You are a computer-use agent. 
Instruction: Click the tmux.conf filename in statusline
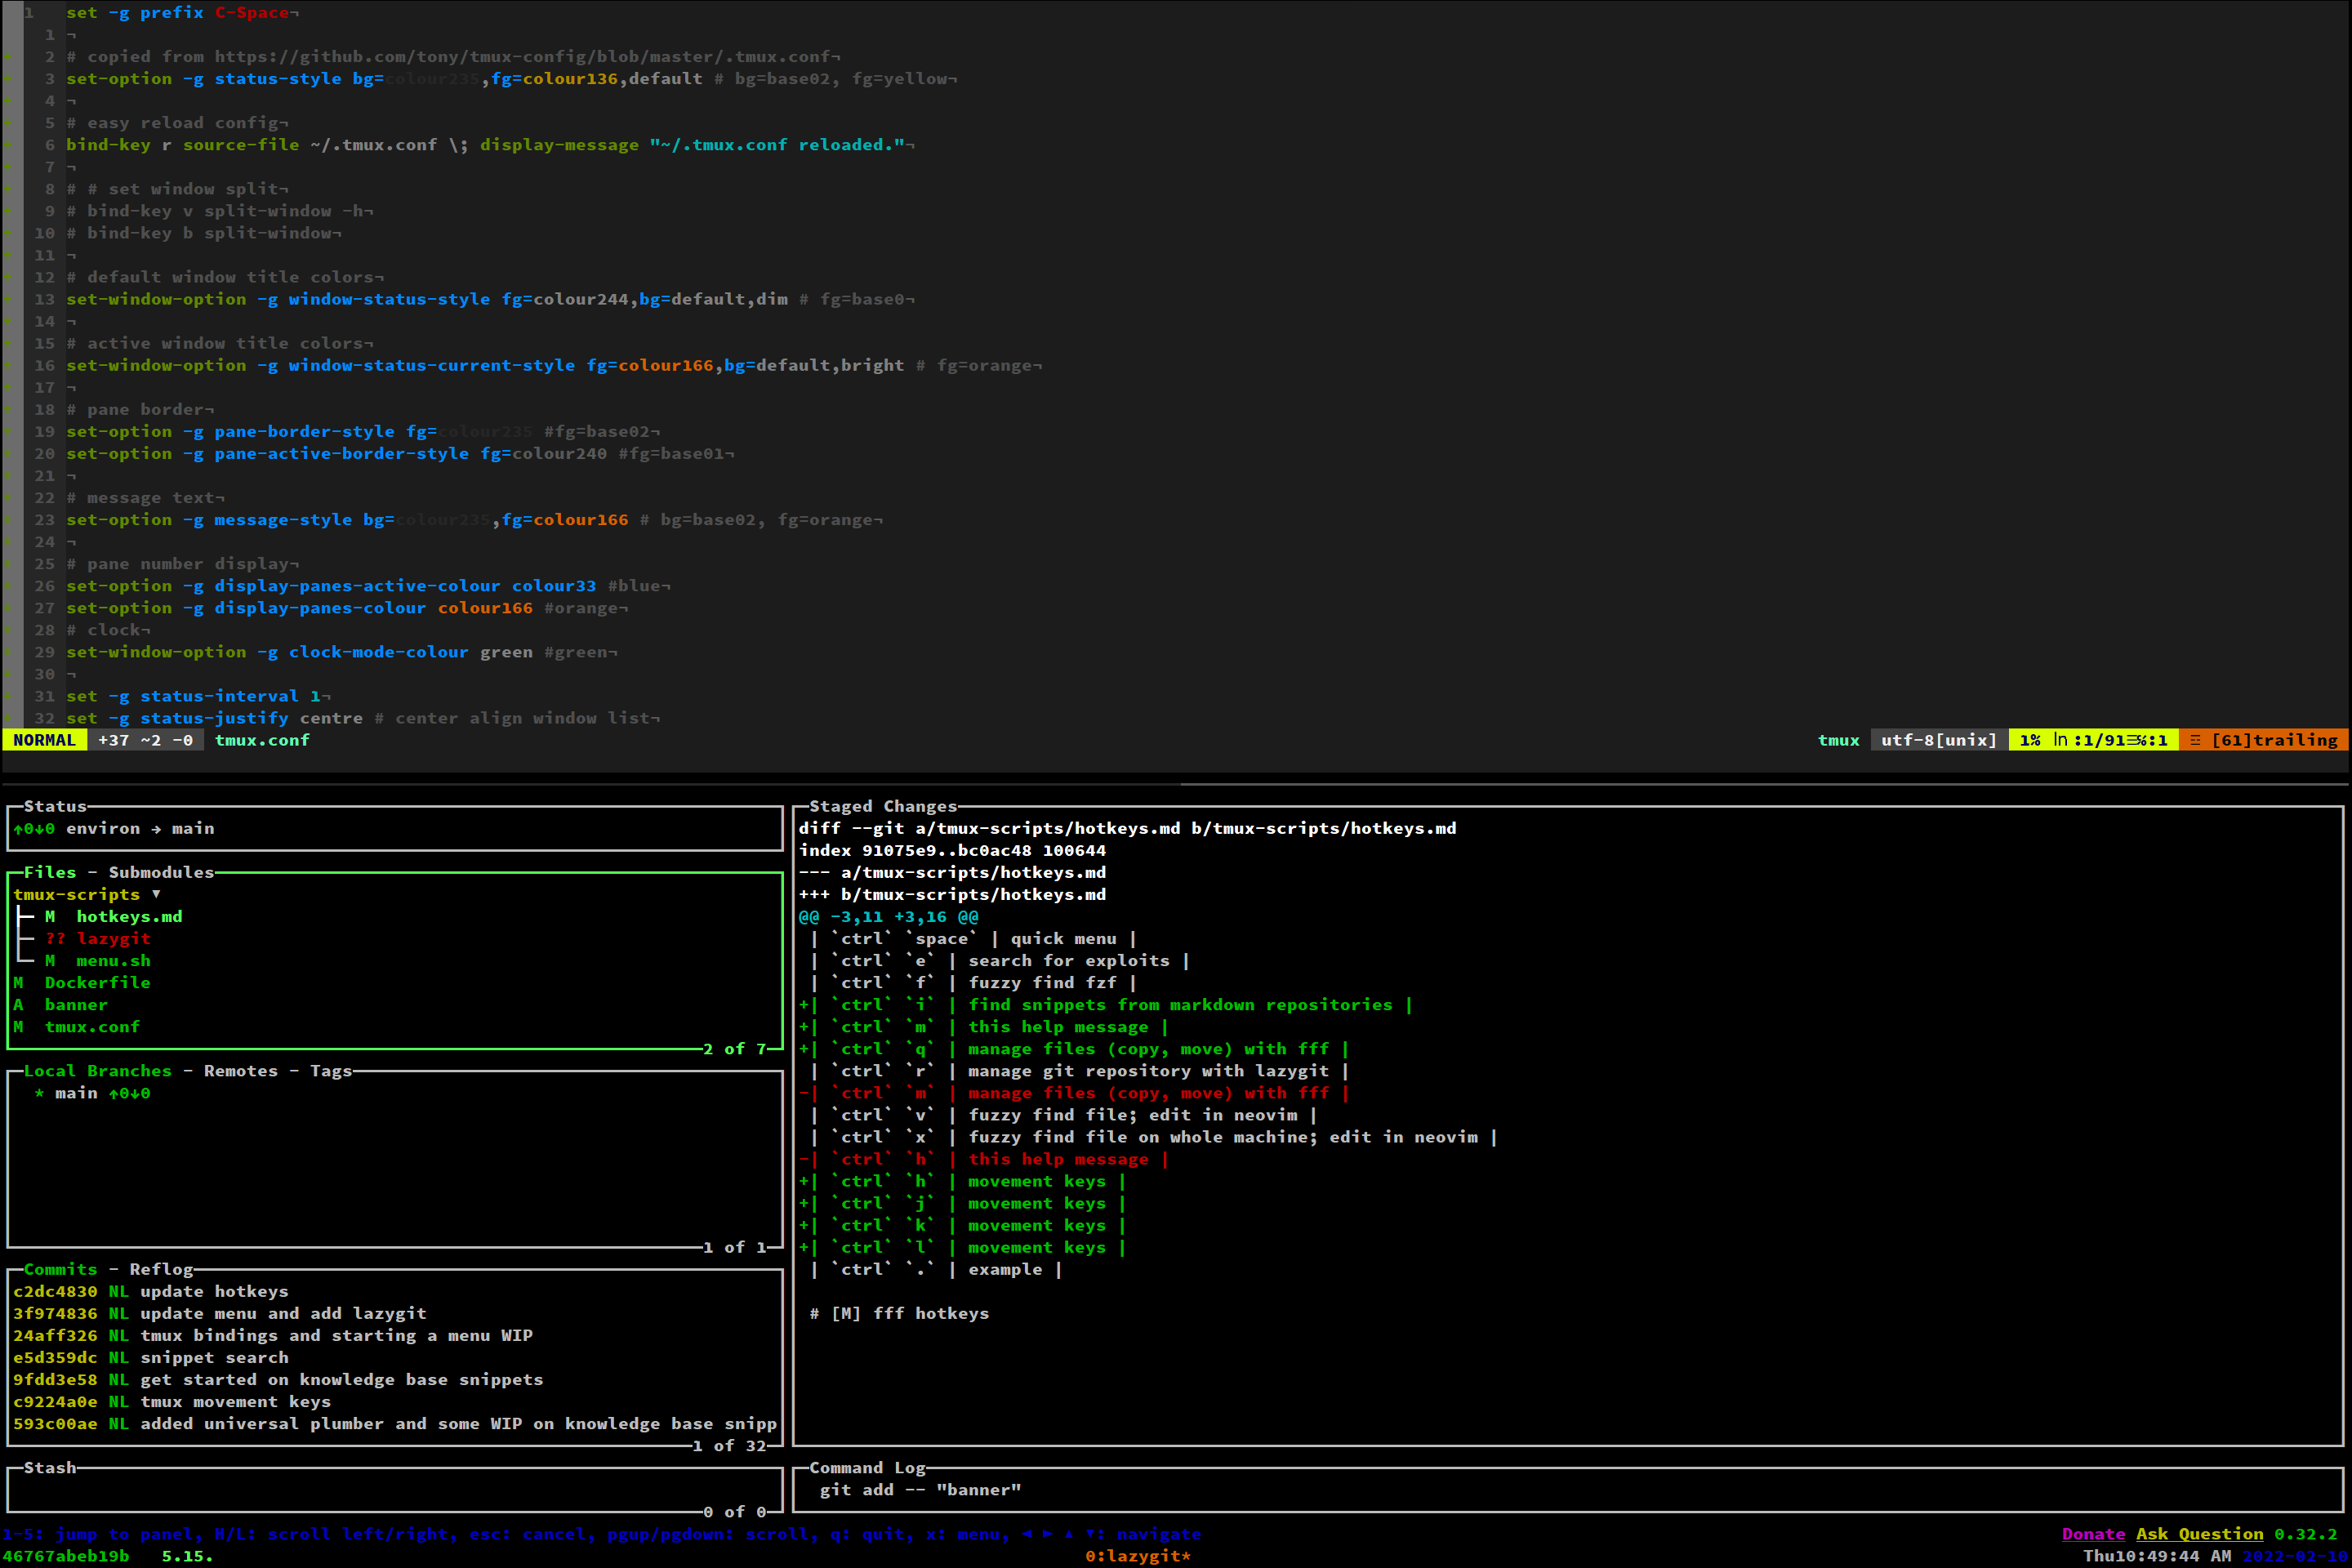click(x=262, y=740)
